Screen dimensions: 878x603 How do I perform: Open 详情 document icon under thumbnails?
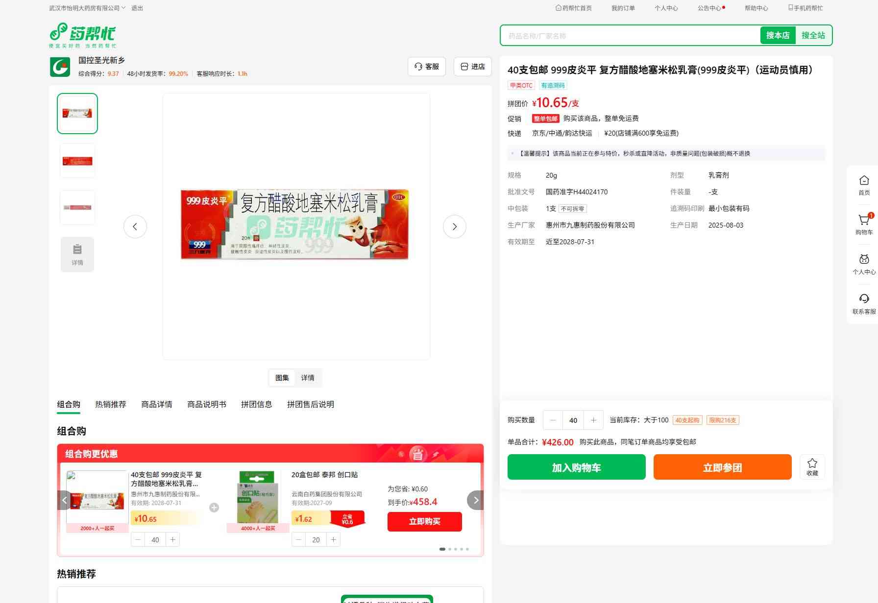coord(77,255)
